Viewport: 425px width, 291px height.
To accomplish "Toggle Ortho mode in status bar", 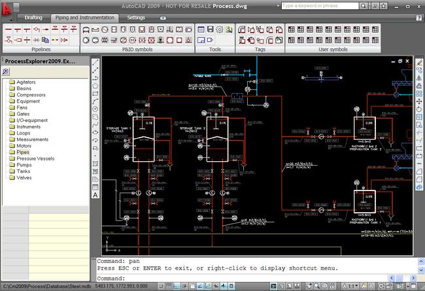I will coord(177,286).
